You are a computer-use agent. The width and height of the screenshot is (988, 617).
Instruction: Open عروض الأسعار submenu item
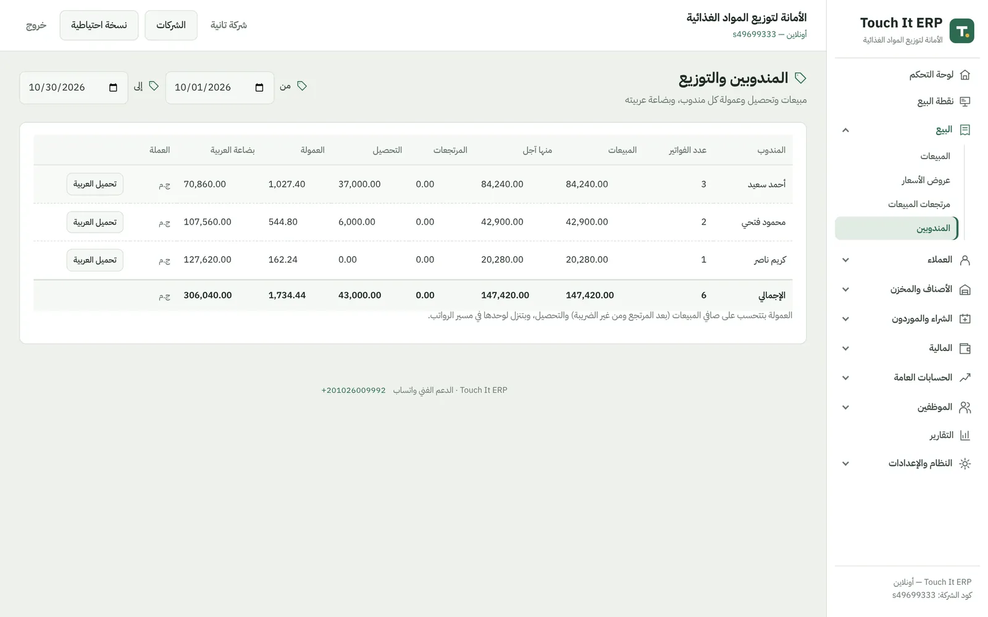926,180
